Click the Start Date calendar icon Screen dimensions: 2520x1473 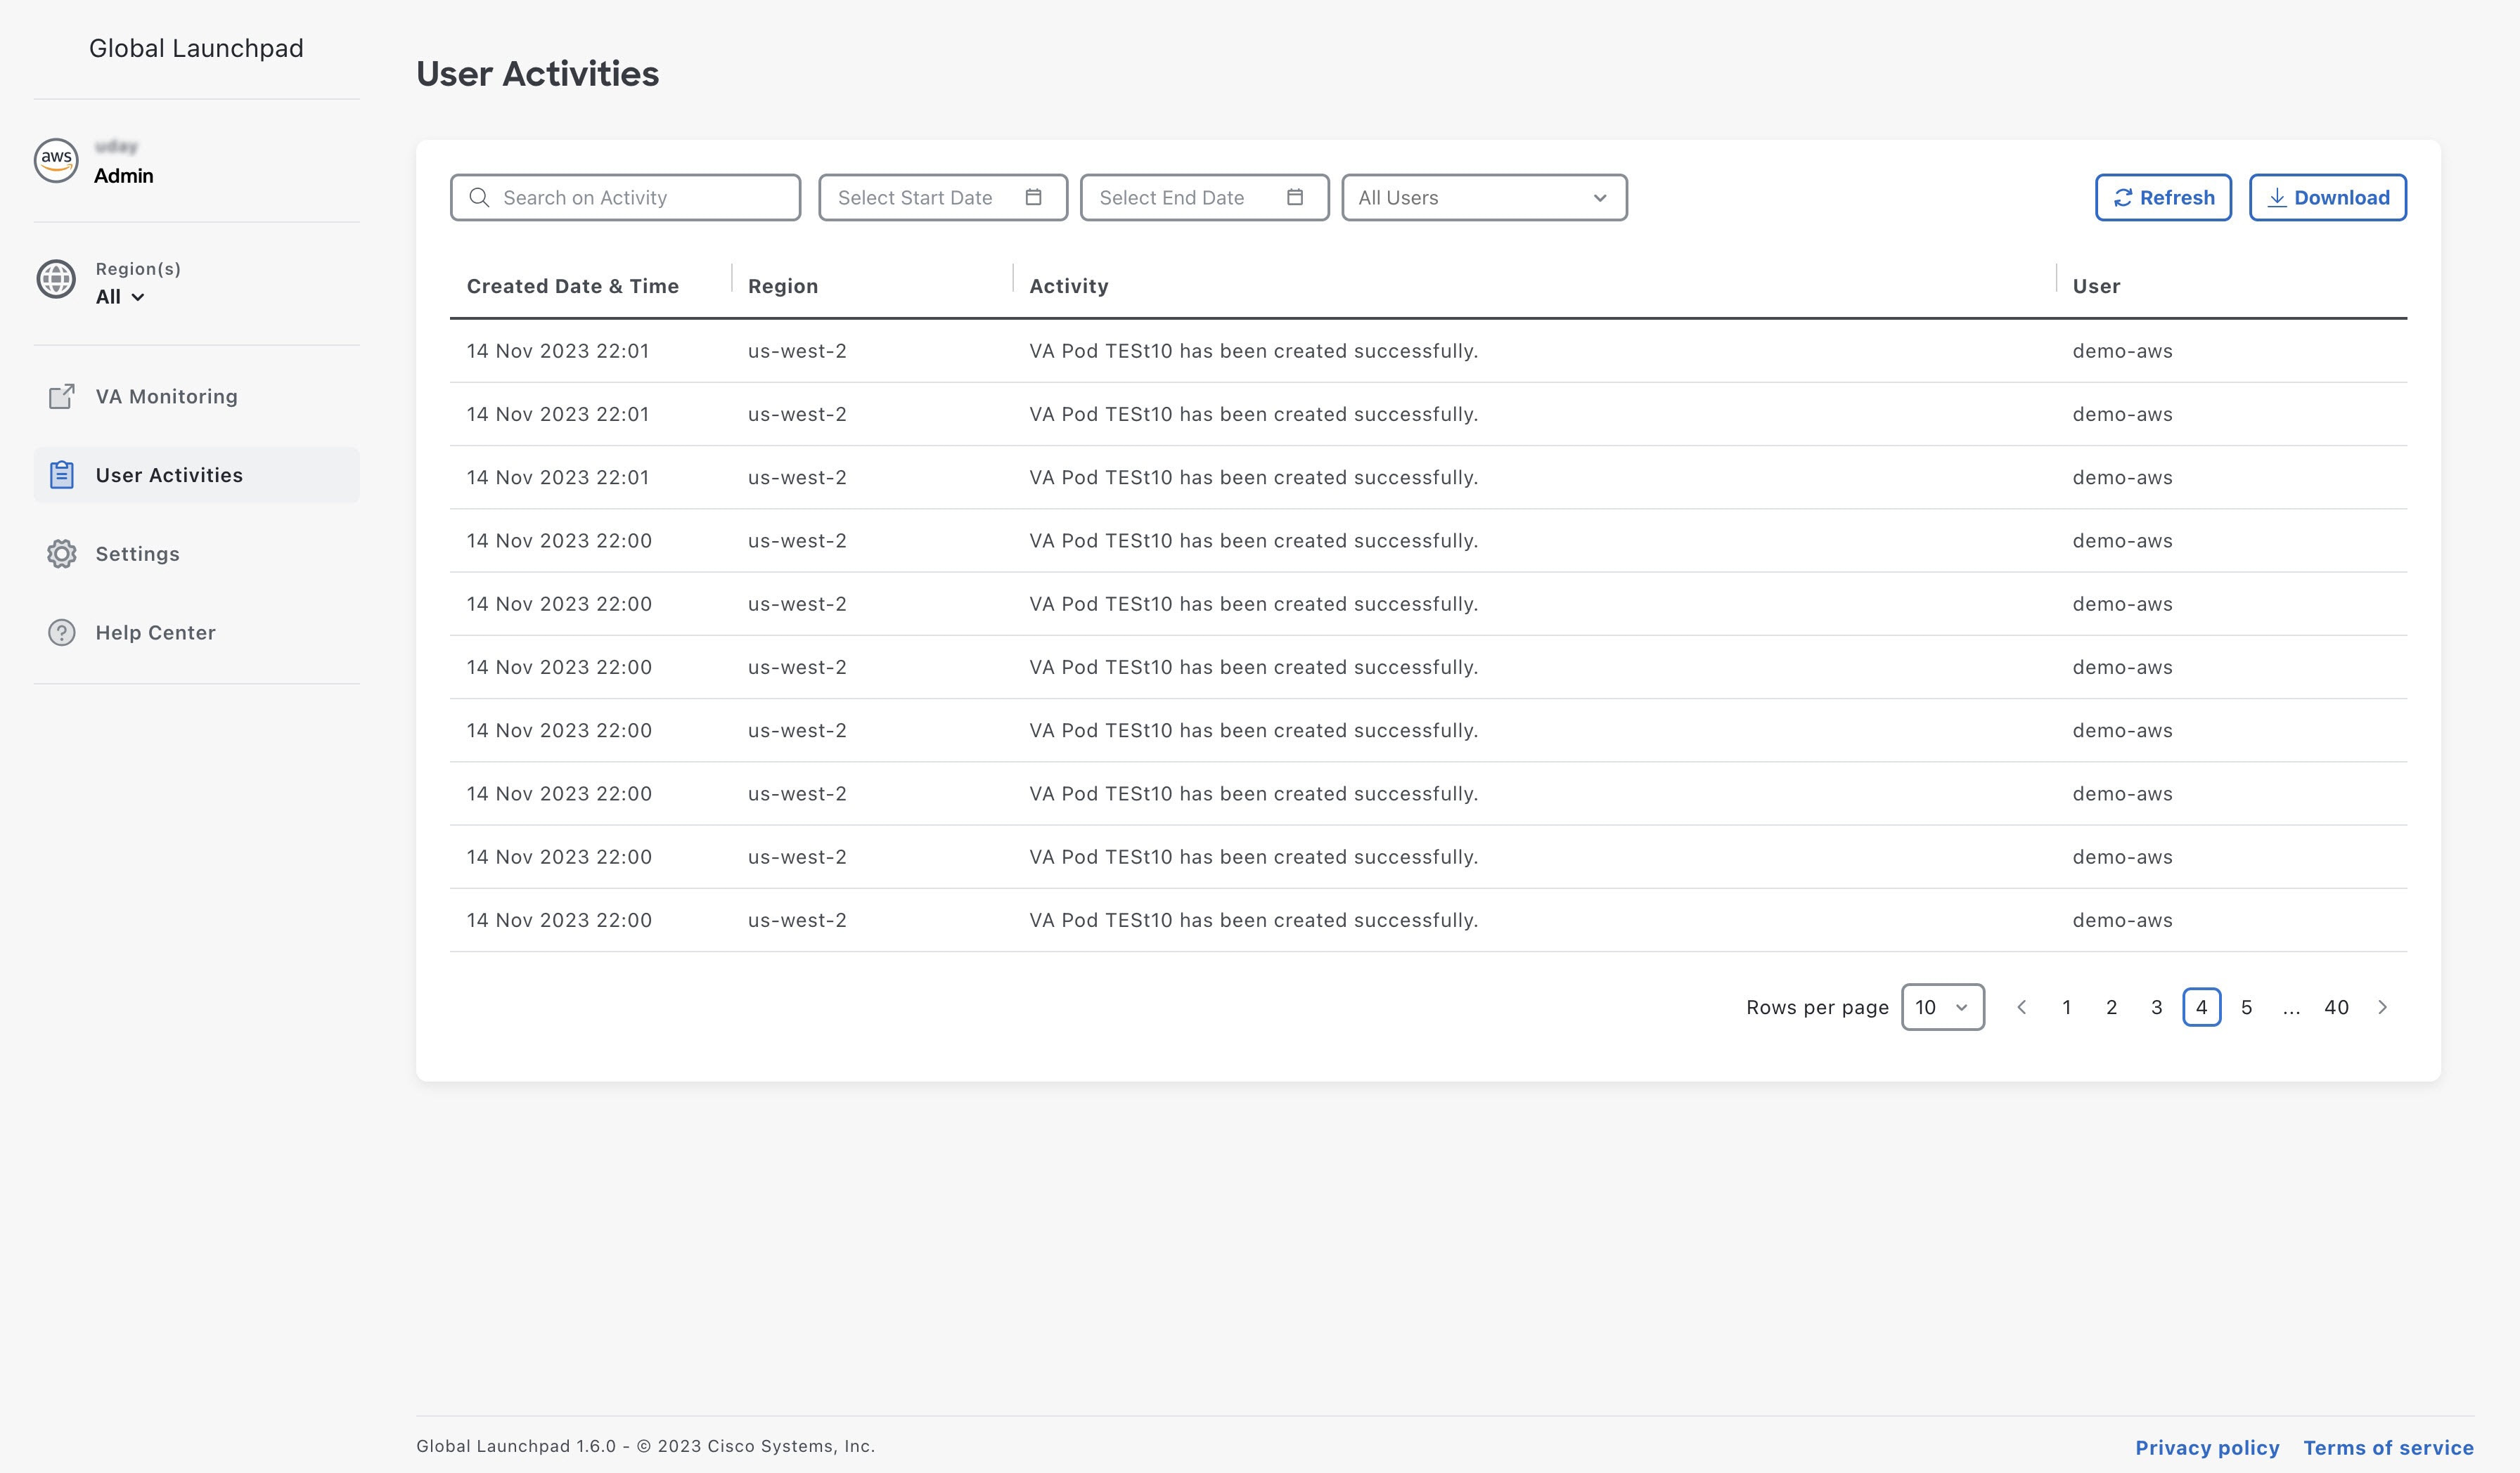[x=1033, y=197]
